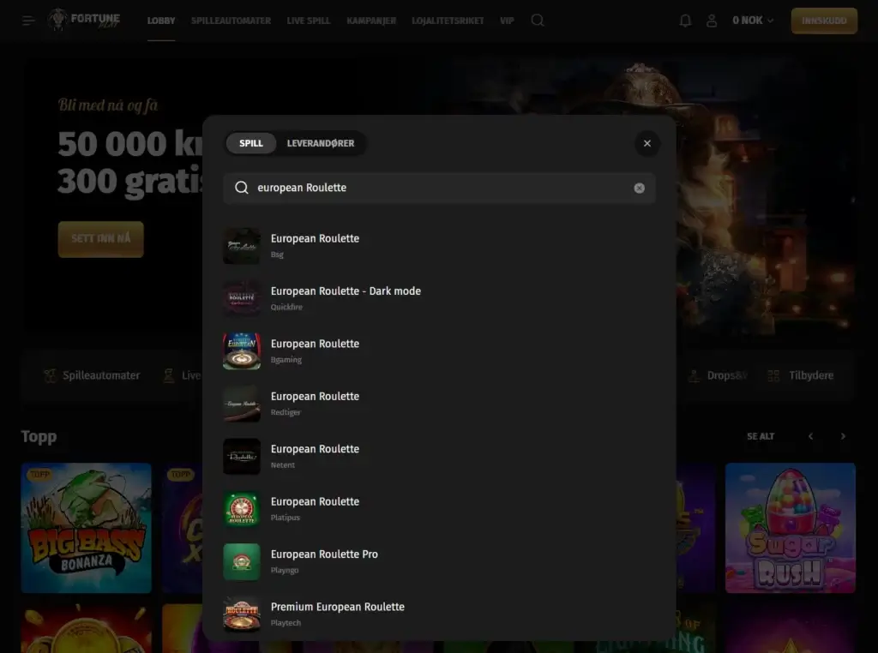
Task: Open the Premium European Roulette thumbnail
Action: (x=241, y=614)
